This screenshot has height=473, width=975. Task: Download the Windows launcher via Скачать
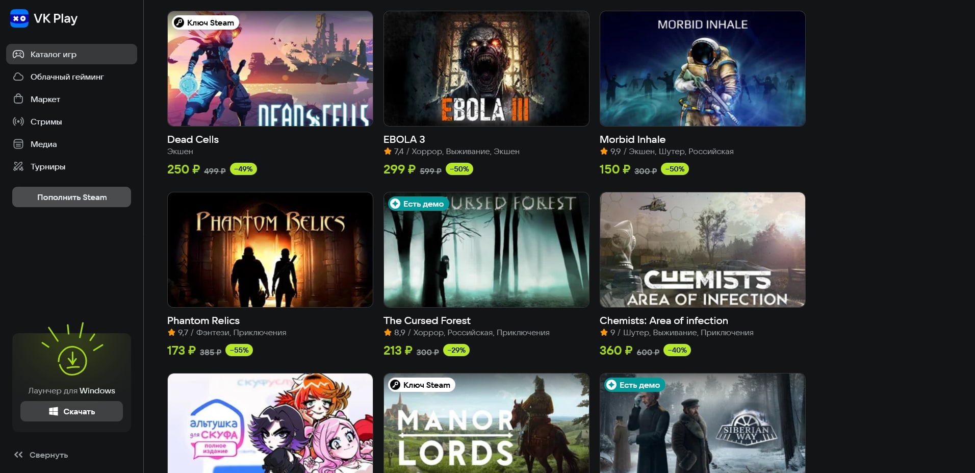pyautogui.click(x=71, y=411)
